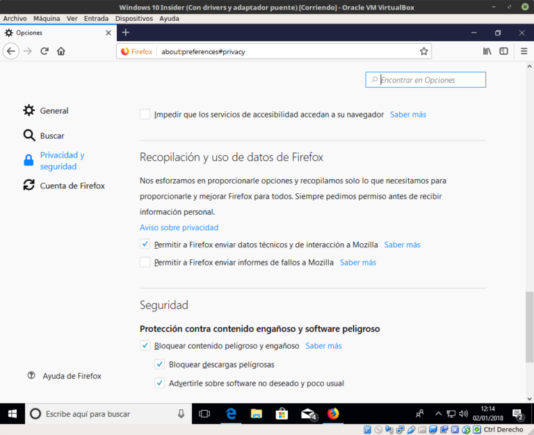Click the Firefox identity icon in address bar
Viewport: 534px width, 435px height.
coord(137,51)
